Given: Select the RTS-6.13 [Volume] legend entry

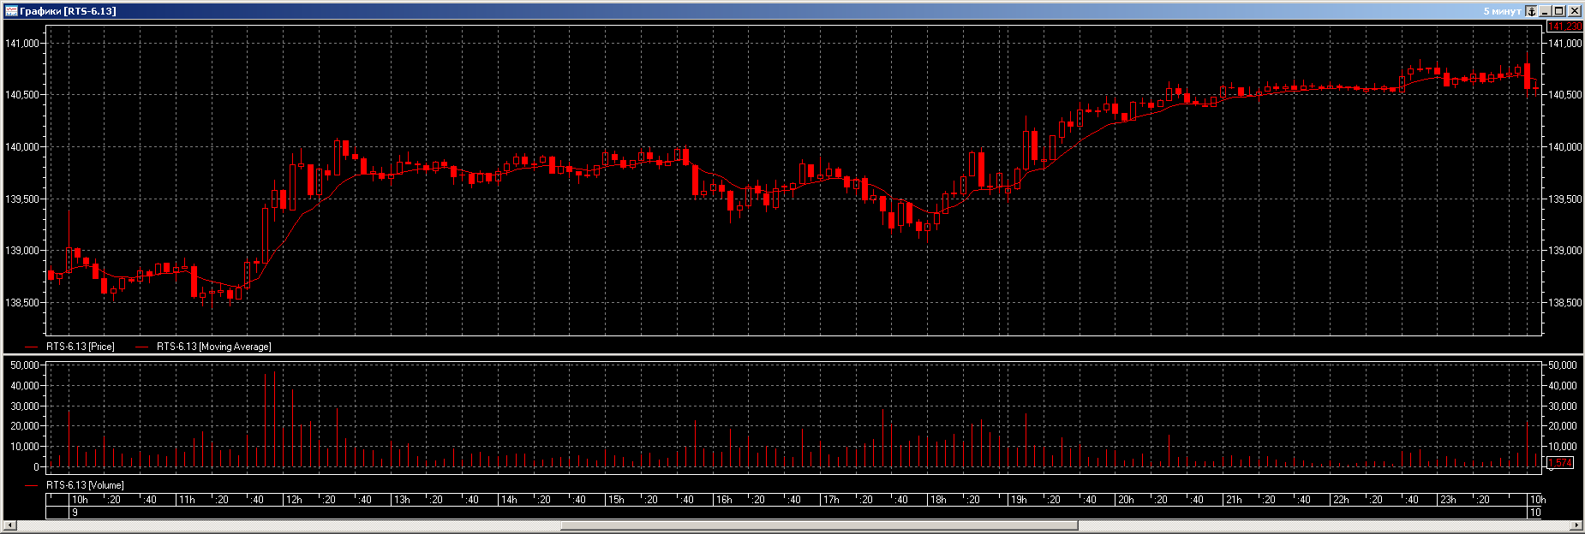Looking at the screenshot, I should tap(85, 485).
